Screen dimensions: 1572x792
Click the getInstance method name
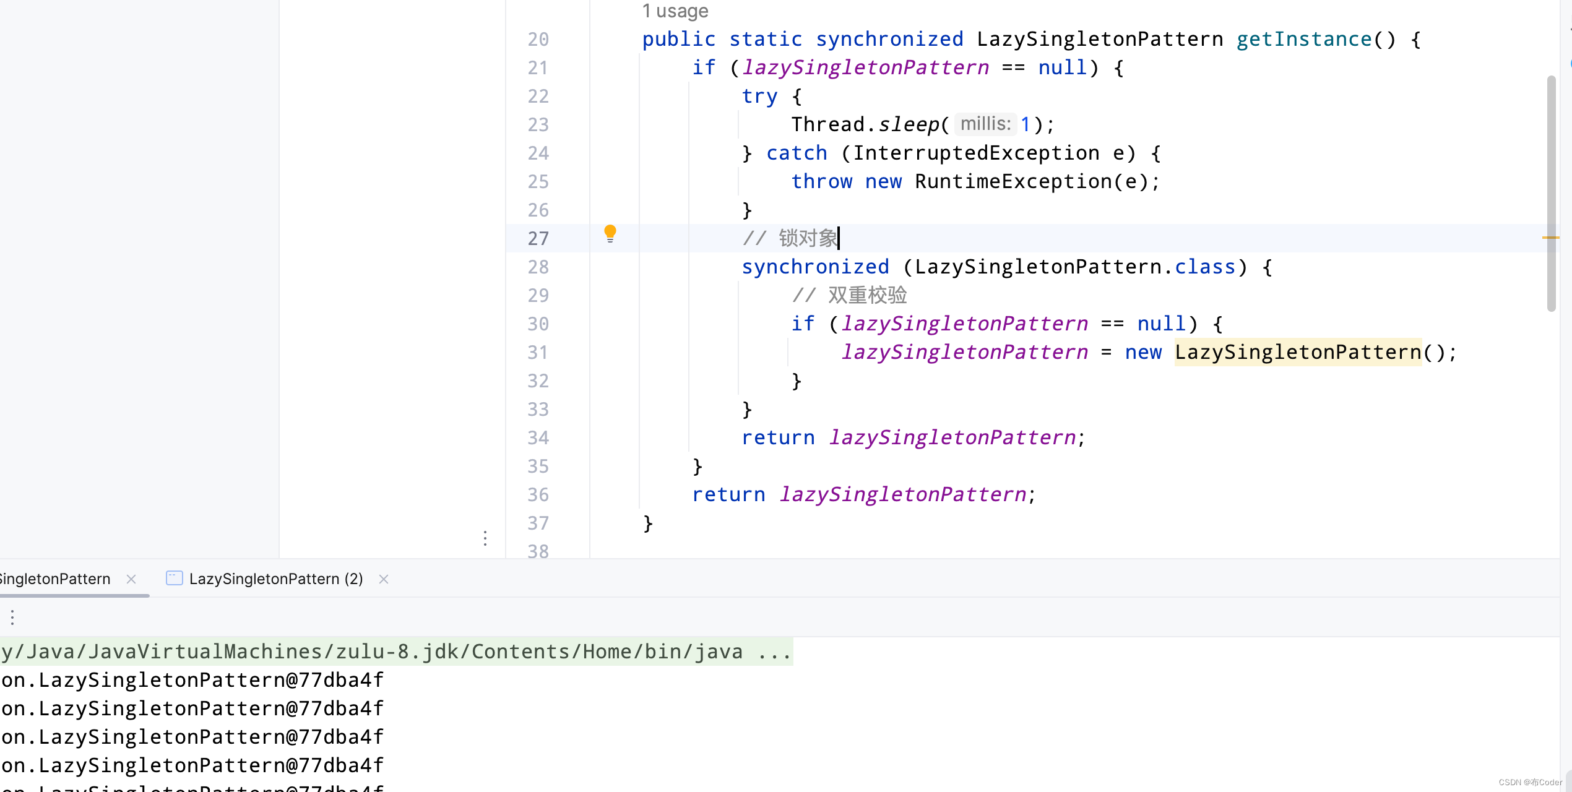(1304, 40)
